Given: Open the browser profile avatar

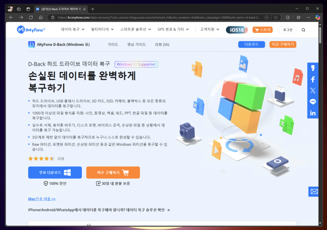Looking at the screenshot, I should 10,9.
